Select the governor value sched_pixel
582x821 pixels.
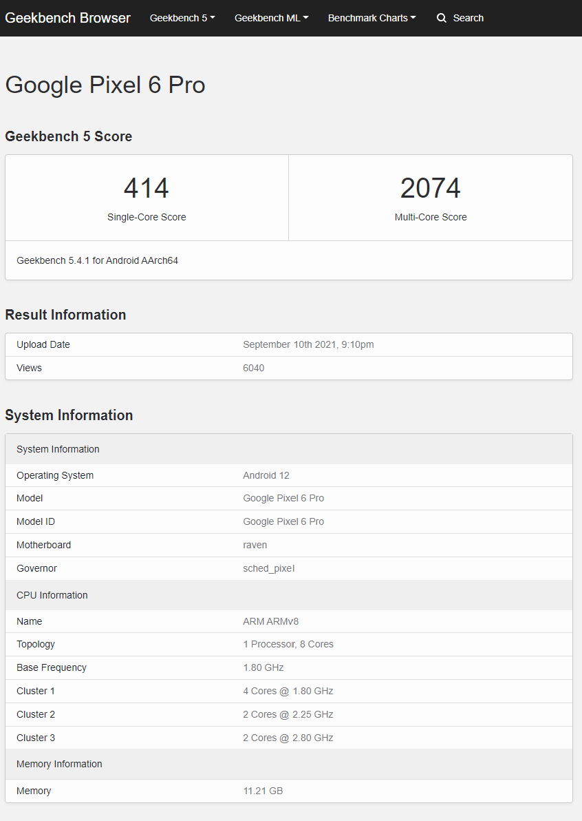(269, 569)
